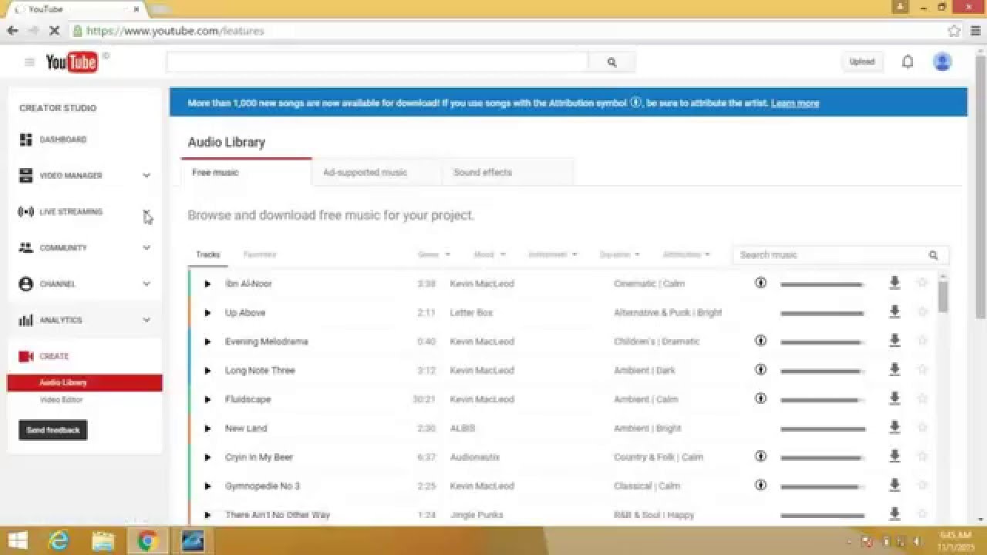Follow the Learn more link
This screenshot has width=987, height=555.
click(x=795, y=103)
